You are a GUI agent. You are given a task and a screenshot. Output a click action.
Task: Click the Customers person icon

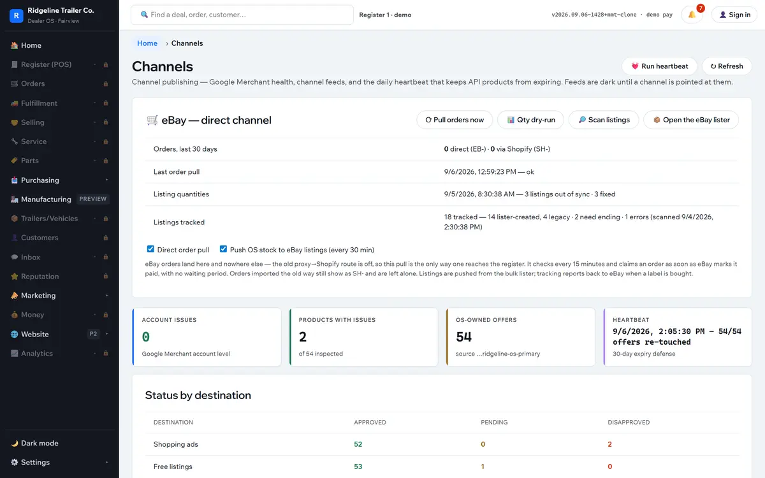point(15,238)
